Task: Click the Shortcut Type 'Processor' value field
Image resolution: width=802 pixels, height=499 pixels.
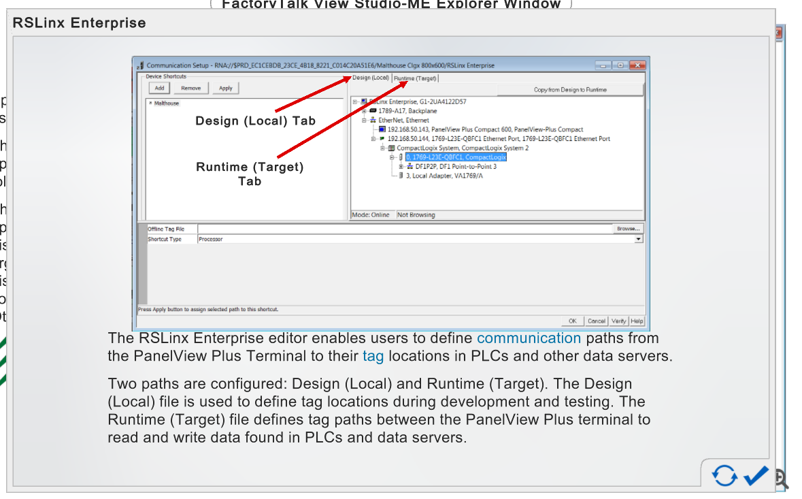Action: (416, 239)
